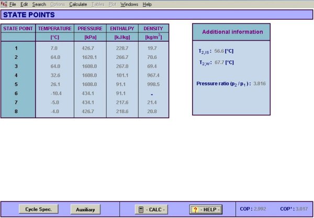This screenshot has height=218, width=314.
Task: Click the ENTHALPY column header
Action: tap(122, 29)
